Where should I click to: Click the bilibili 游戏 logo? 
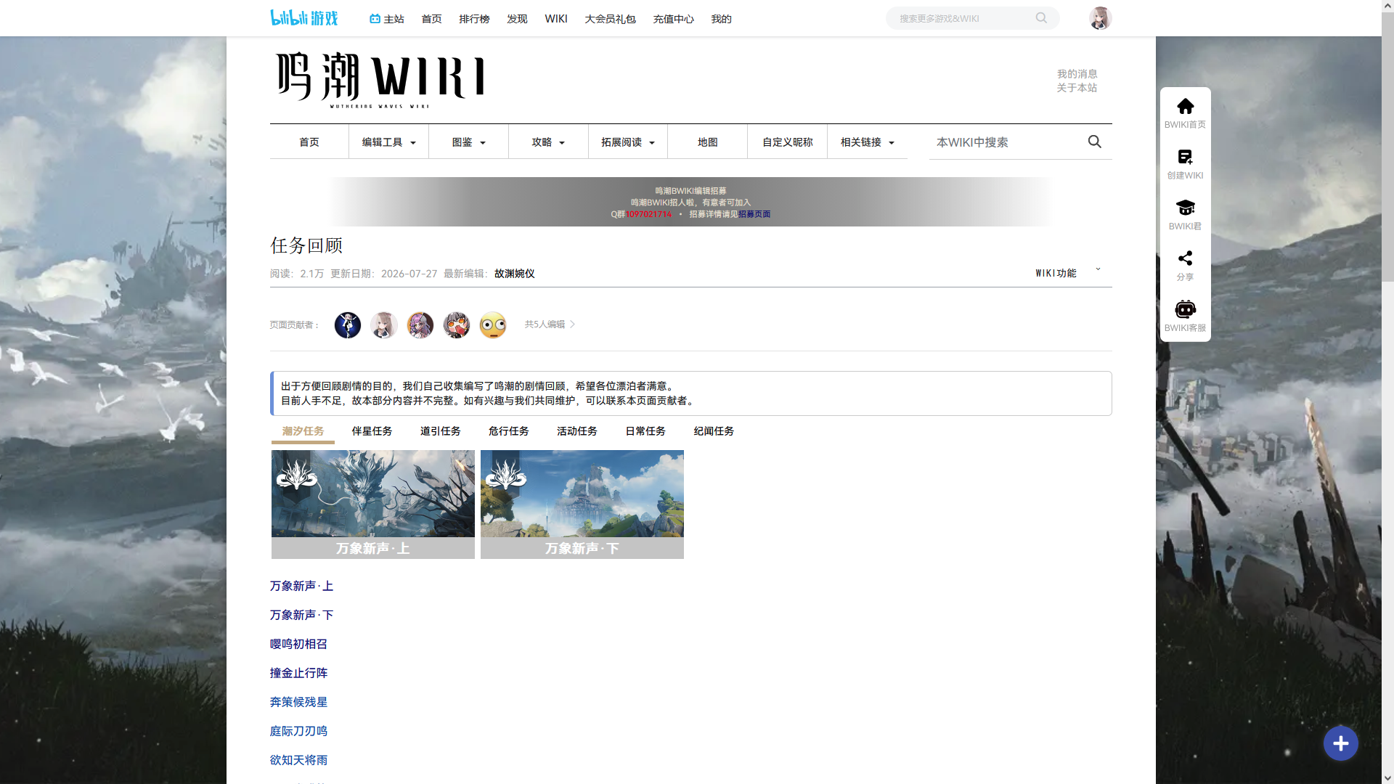tap(304, 18)
